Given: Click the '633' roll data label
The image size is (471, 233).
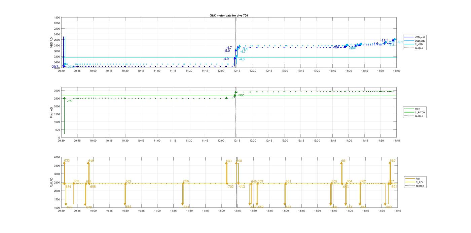Looking at the screenshot, I should pos(67,161).
